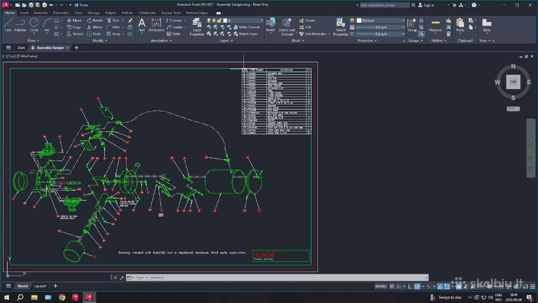Image resolution: width=538 pixels, height=303 pixels.
Task: Choose the Leader annotation tool
Action: [174, 27]
